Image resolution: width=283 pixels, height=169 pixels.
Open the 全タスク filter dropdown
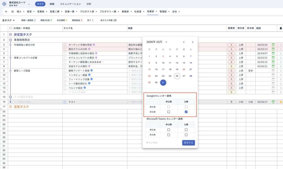click(x=8, y=20)
